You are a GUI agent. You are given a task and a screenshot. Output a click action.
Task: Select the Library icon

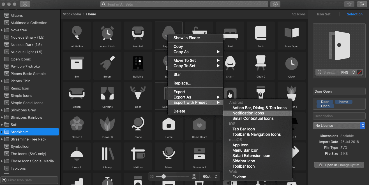tap(107, 156)
